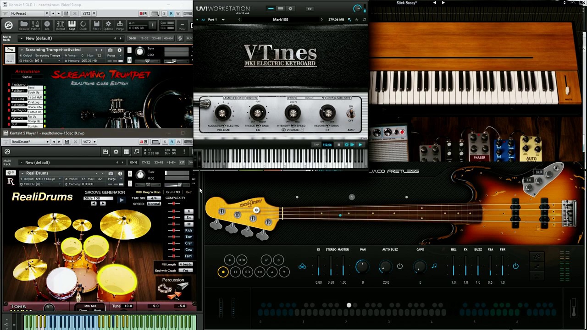Solo the RealiDrums instrument

(130, 174)
